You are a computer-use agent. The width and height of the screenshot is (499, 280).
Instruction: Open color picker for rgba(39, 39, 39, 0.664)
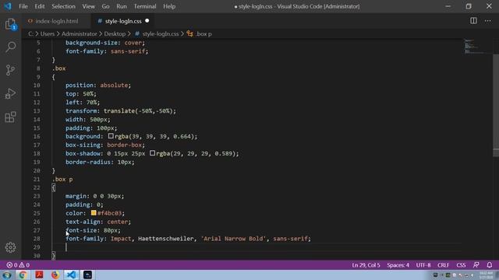pyautogui.click(x=111, y=136)
